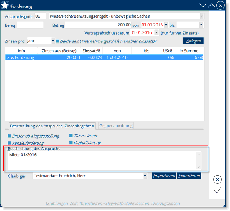Click the [Z]ahlungen hint in the footer
Image resolution: width=230 pixels, height=211 pixels.
pyautogui.click(x=57, y=204)
